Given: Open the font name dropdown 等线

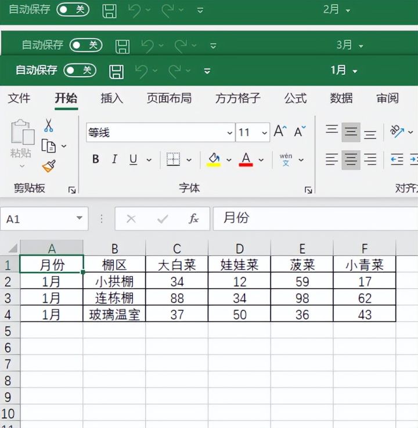Looking at the screenshot, I should [229, 133].
